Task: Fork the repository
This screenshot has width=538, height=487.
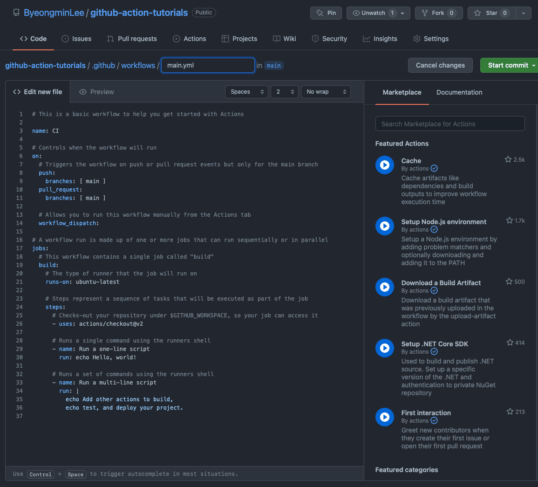Action: pyautogui.click(x=439, y=13)
